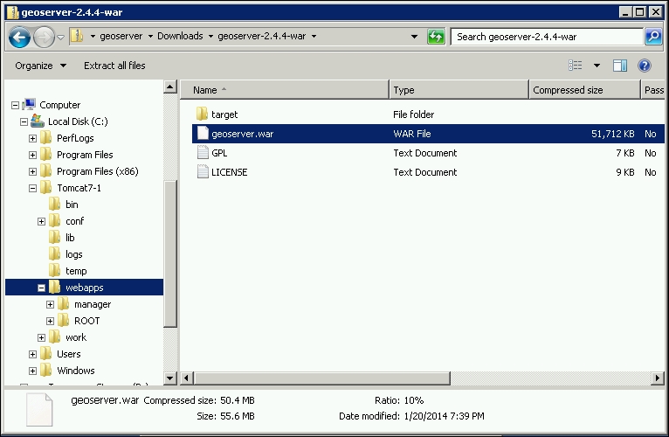Open recent pages dropdown beside Forward arrow
The height and width of the screenshot is (437, 669).
tap(60, 38)
